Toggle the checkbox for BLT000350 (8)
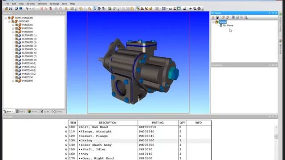The image size is (285, 160). tap(16, 60)
